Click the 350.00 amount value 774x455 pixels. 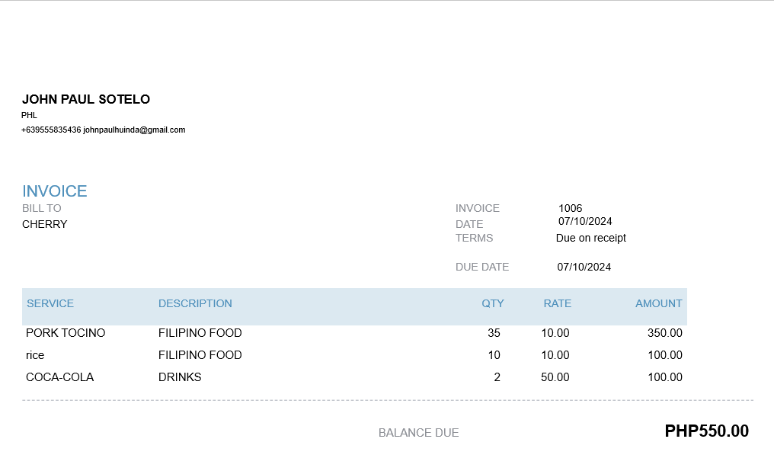664,333
